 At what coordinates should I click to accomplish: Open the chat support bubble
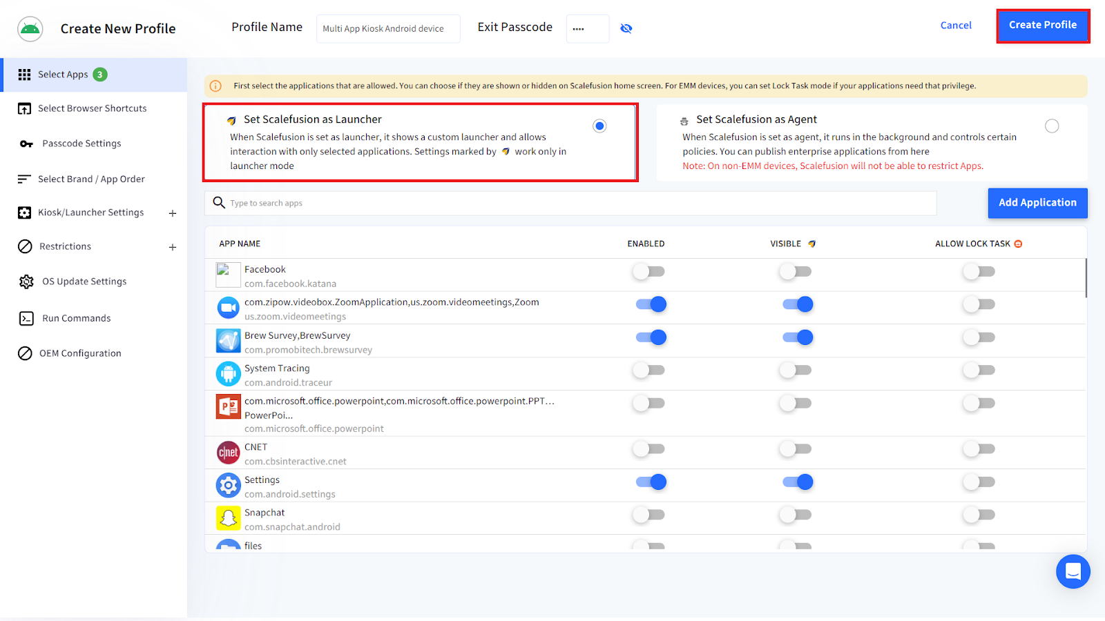(x=1073, y=571)
